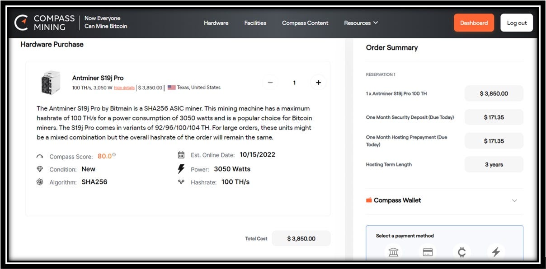Open the Hardware menu item
The height and width of the screenshot is (269, 546).
(x=216, y=23)
